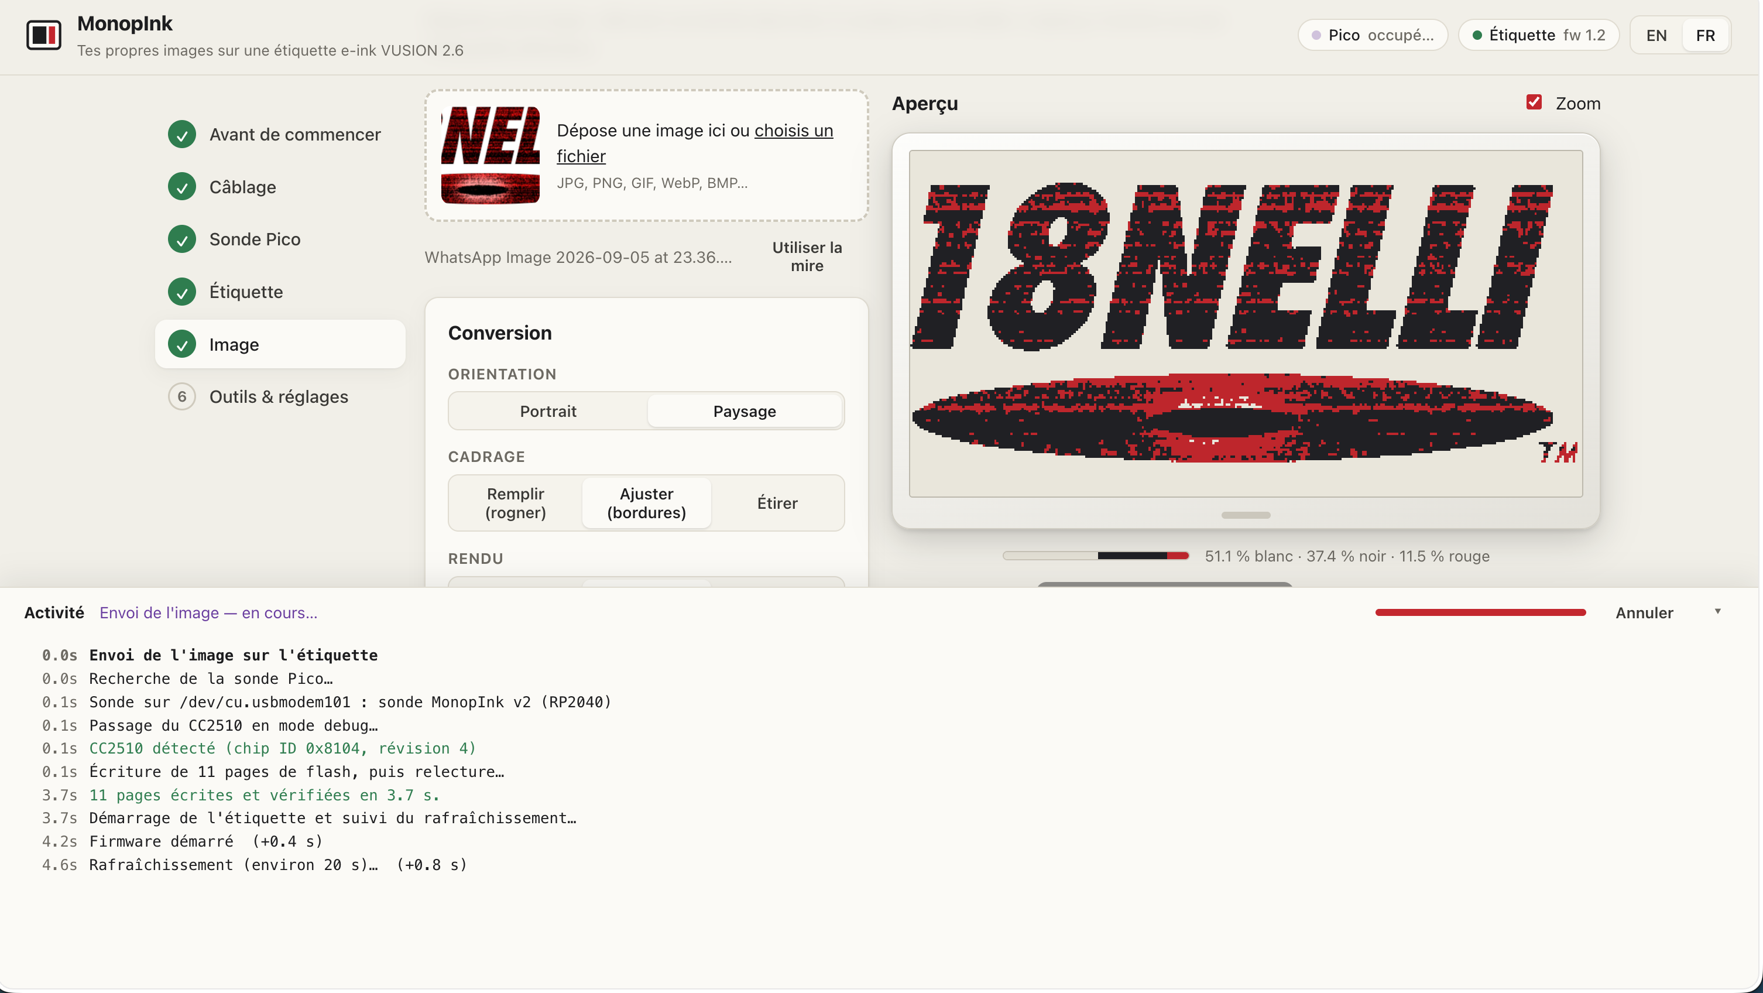Collapse the Activité panel with the small arrow
1763x993 pixels.
point(1717,612)
